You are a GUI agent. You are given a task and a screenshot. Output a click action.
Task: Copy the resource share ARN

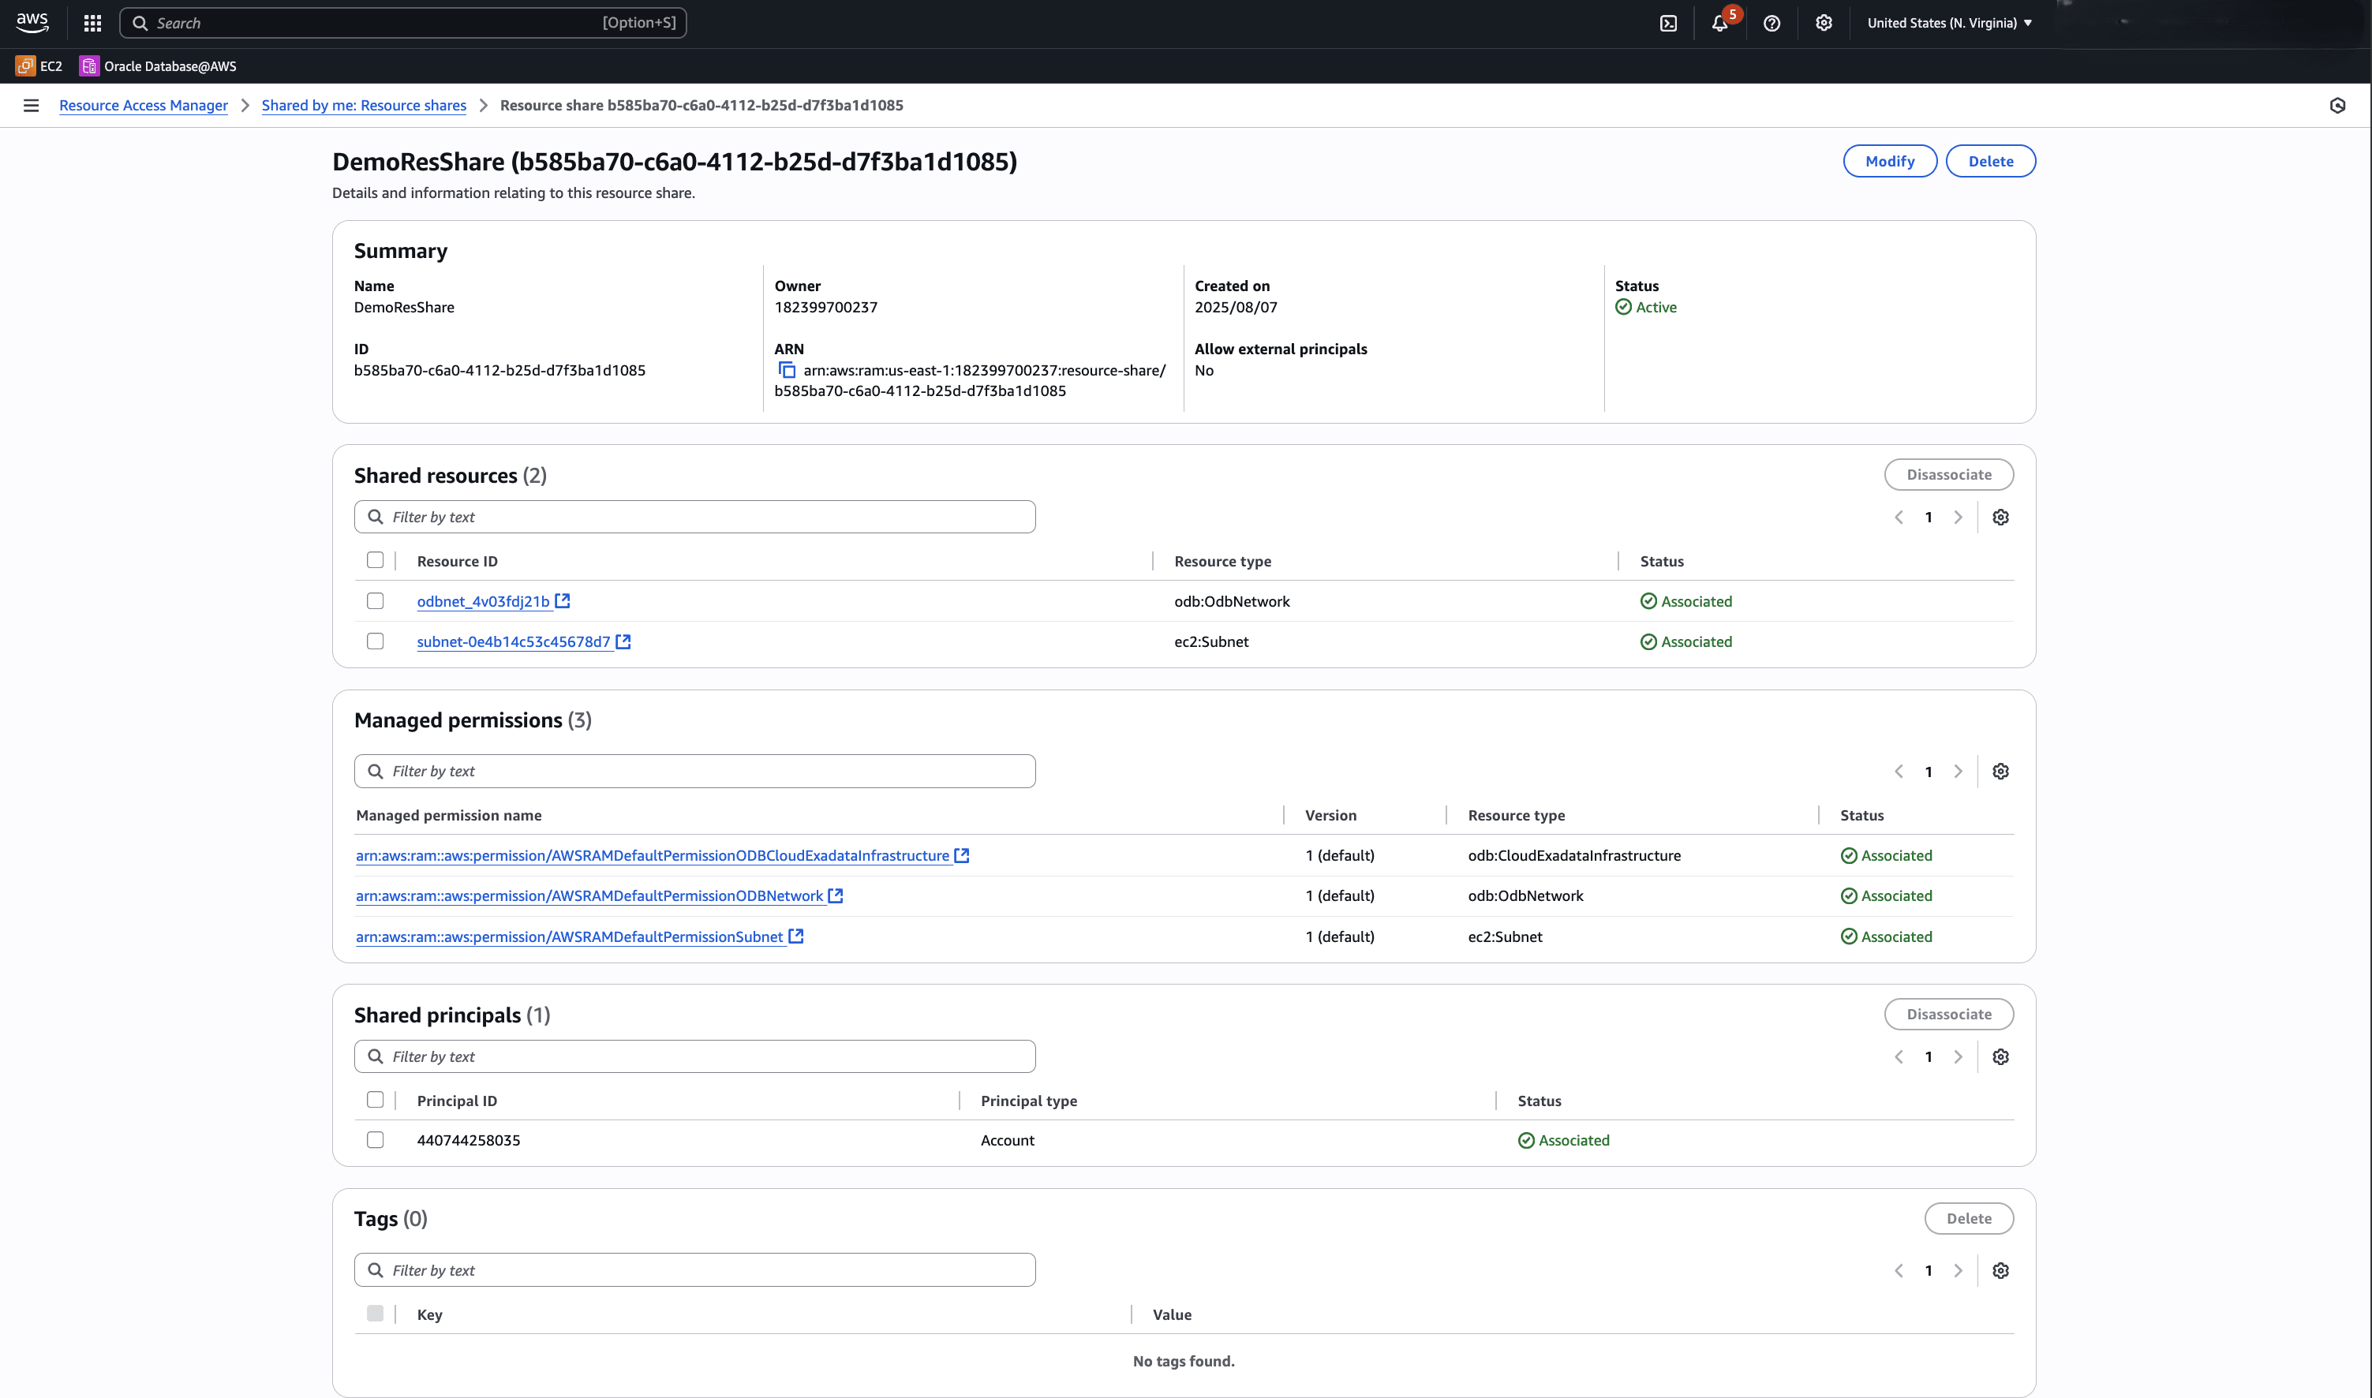click(787, 370)
